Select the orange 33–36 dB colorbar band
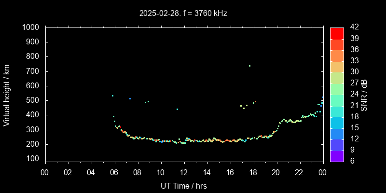Viewport: 386px width, 193px height. 336,55
